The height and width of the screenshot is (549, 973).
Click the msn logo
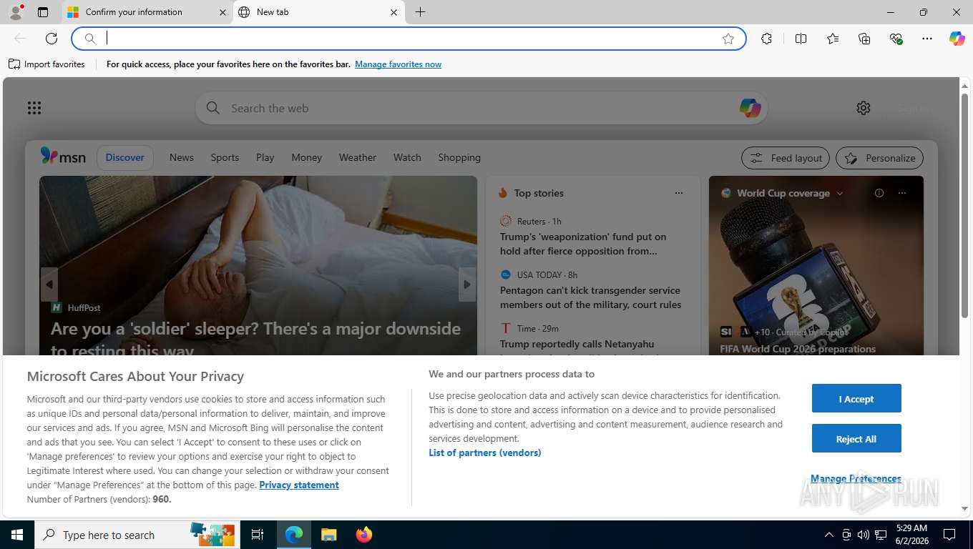(x=63, y=157)
